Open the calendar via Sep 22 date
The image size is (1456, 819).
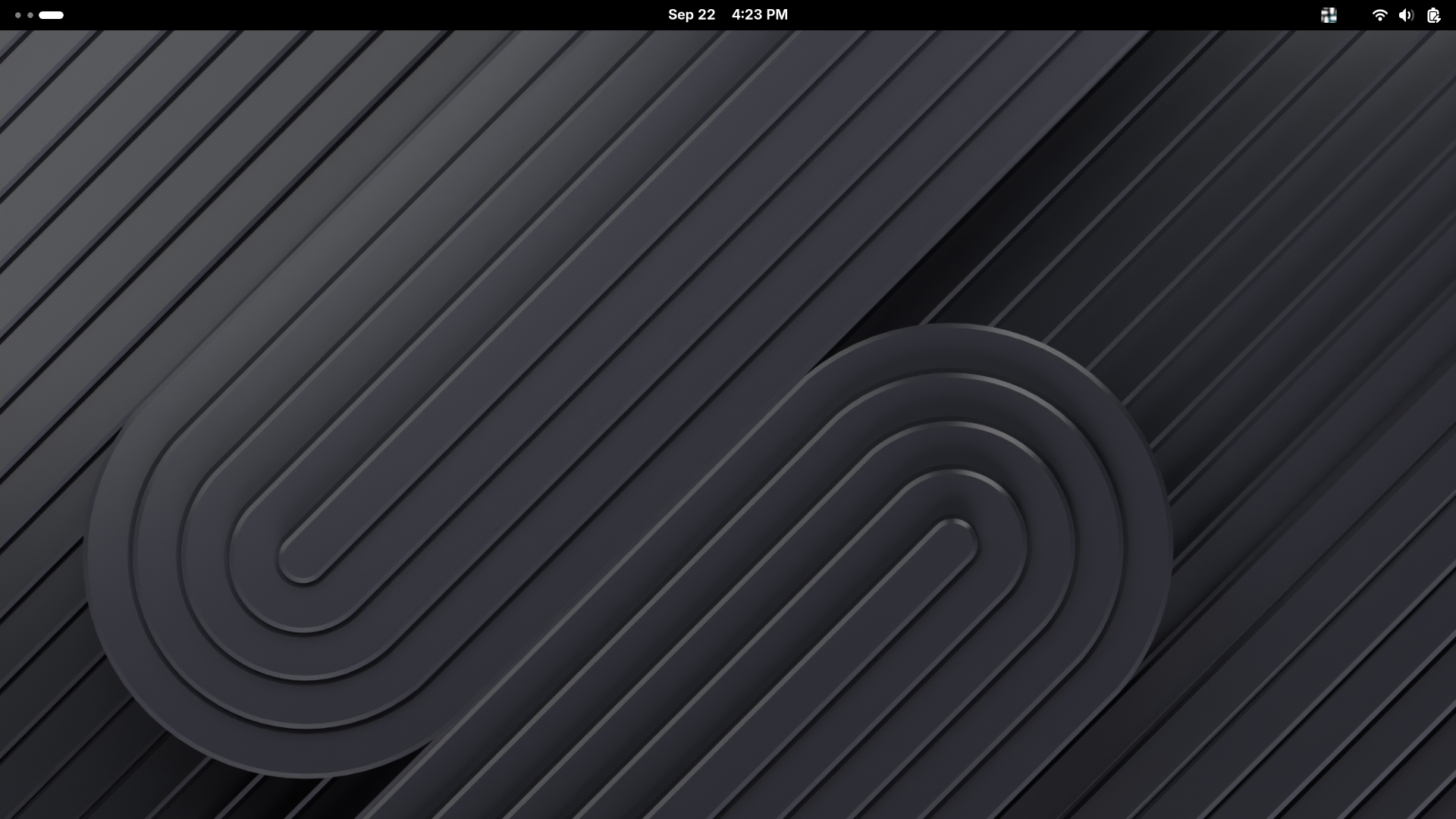[x=691, y=15]
